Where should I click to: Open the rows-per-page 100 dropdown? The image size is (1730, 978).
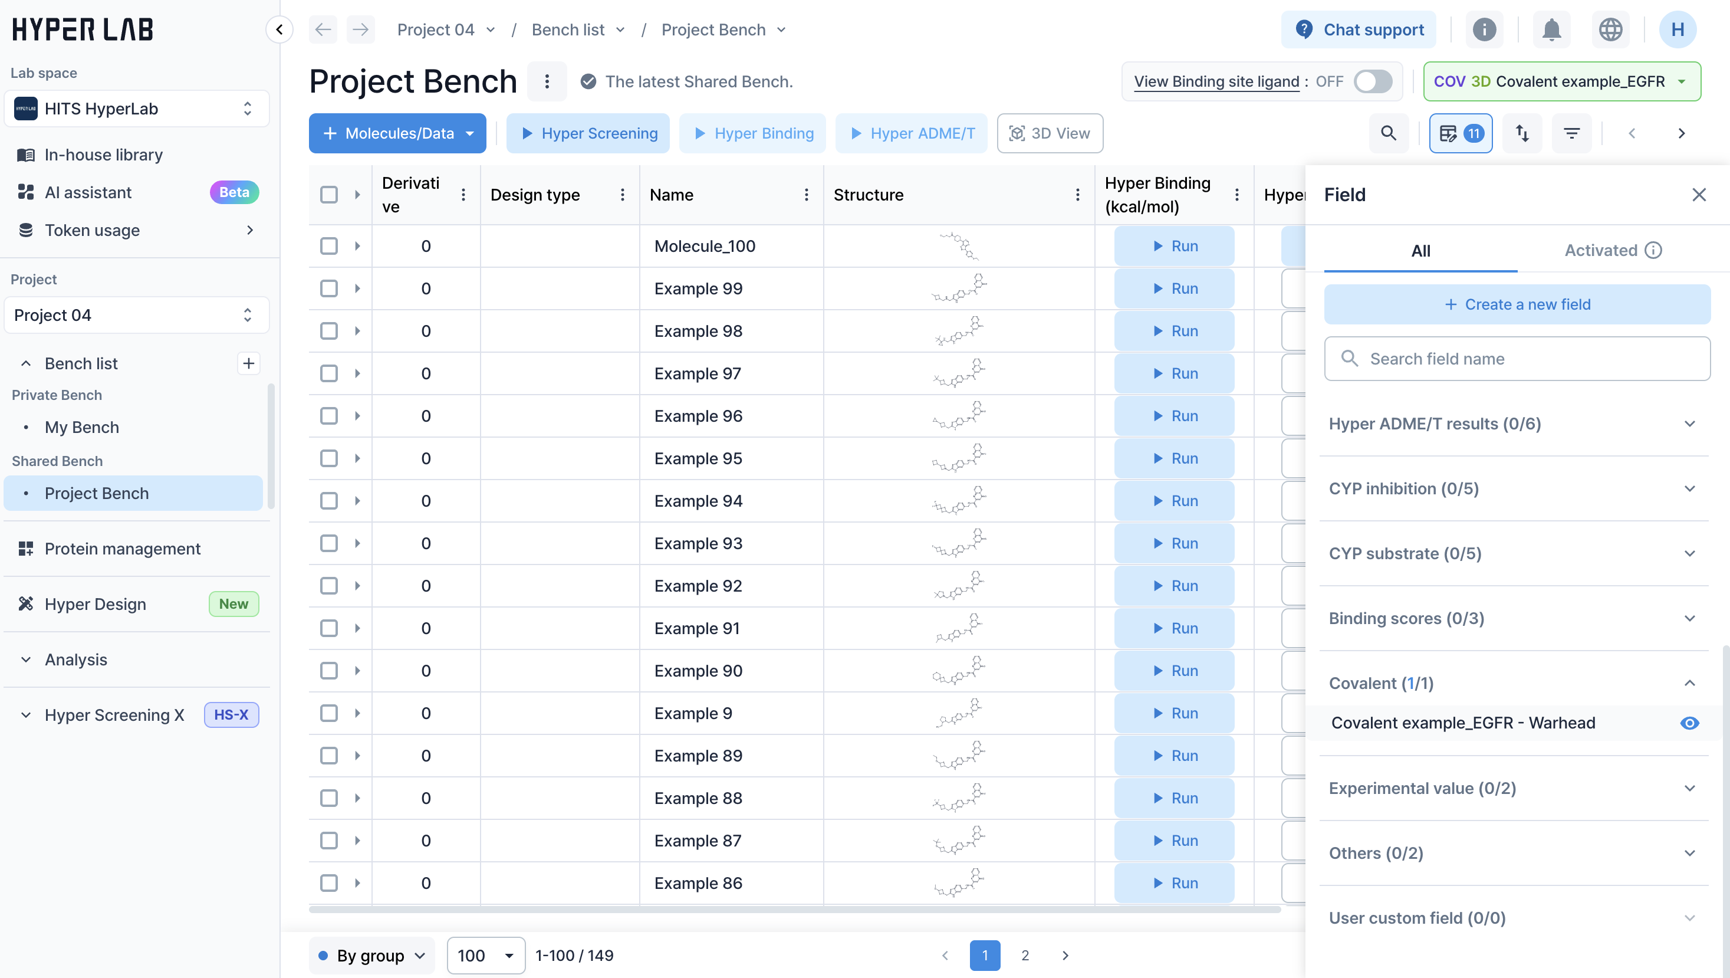tap(485, 955)
